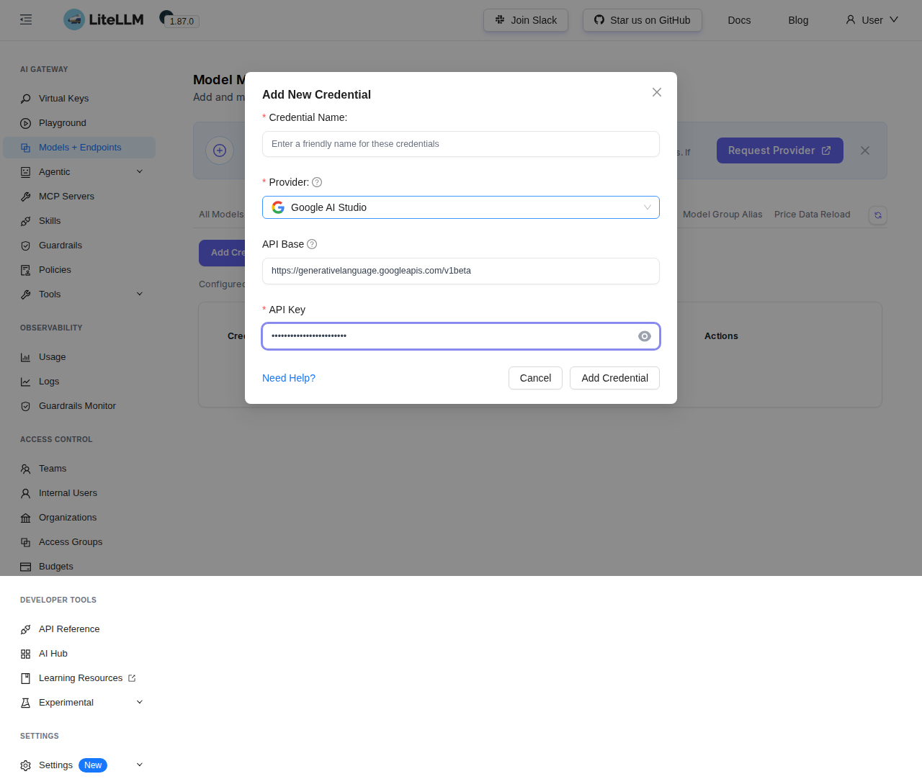This screenshot has width=922, height=779.
Task: Click the Policies document icon
Action: (x=26, y=270)
